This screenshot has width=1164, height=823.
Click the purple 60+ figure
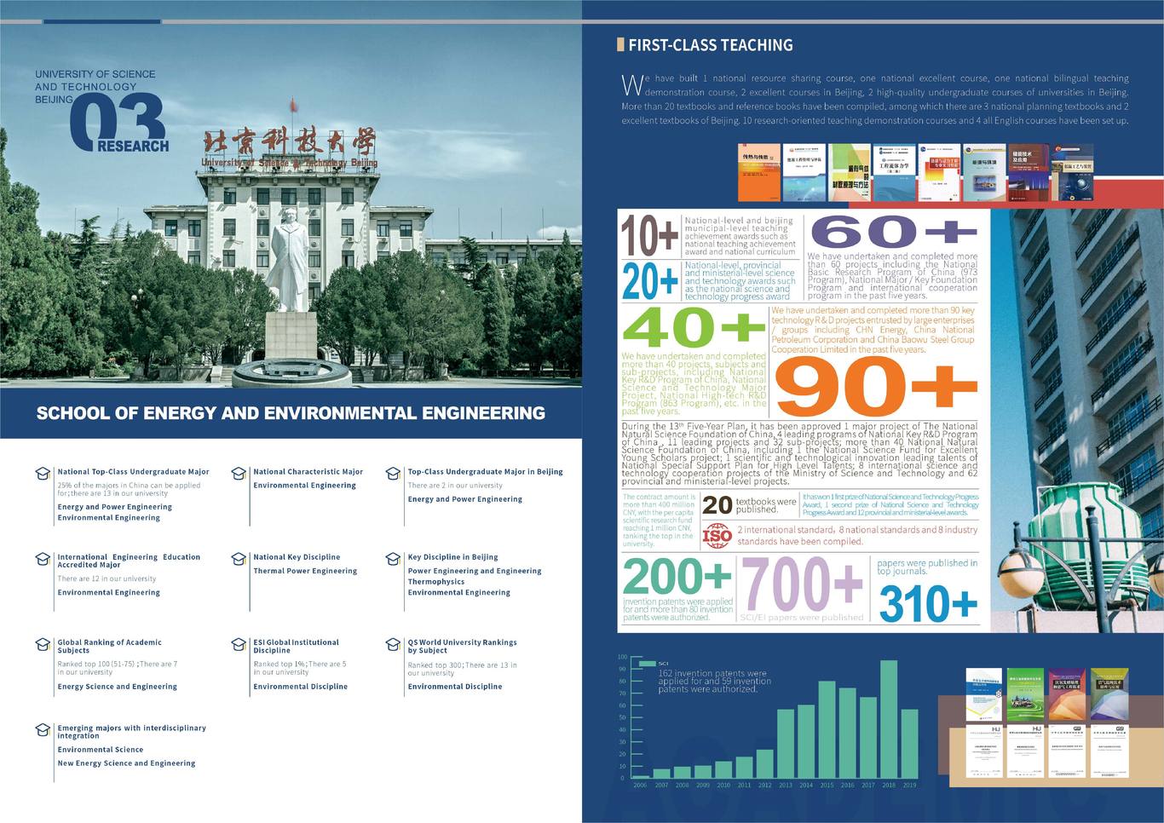[x=893, y=231]
